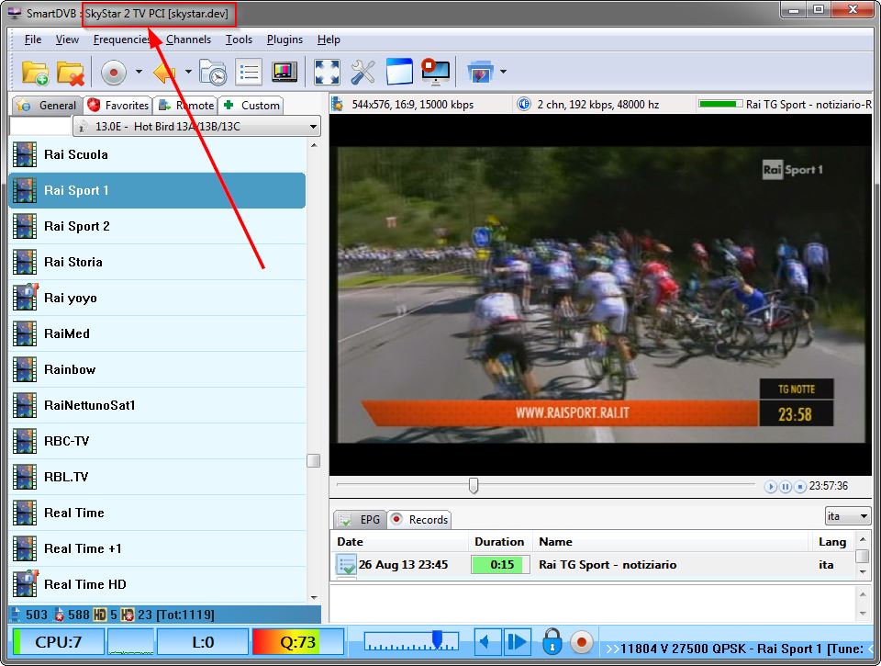Open the ita language dropdown
This screenshot has width=881, height=666.
point(847,516)
